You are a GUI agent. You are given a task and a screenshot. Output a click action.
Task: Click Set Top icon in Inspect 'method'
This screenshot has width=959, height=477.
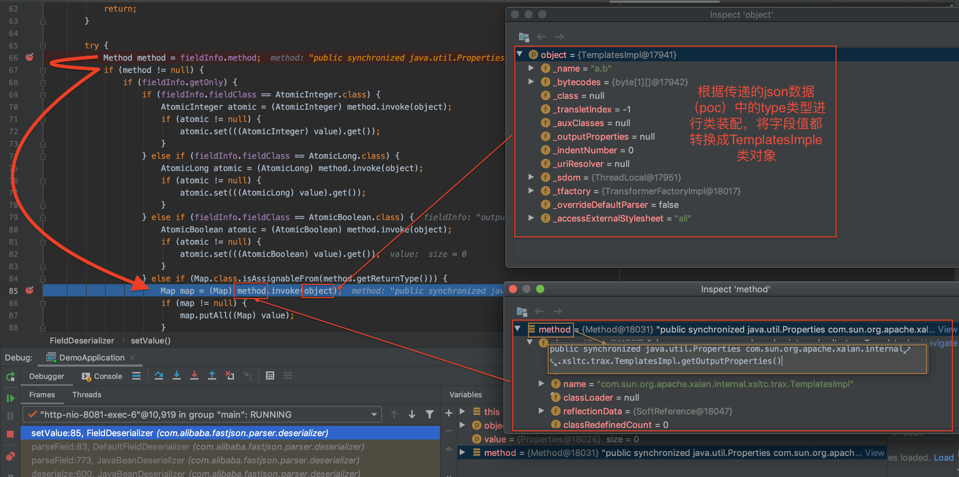522,311
